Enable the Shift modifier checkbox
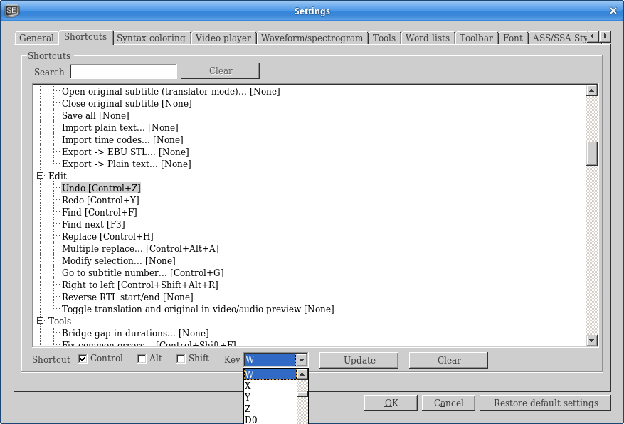 point(181,359)
